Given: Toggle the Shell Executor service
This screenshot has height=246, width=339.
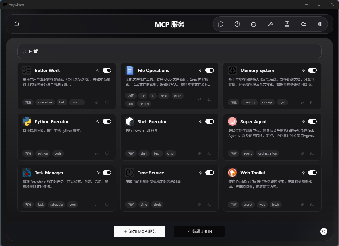Looking at the screenshot, I should pyautogui.click(x=210, y=121).
